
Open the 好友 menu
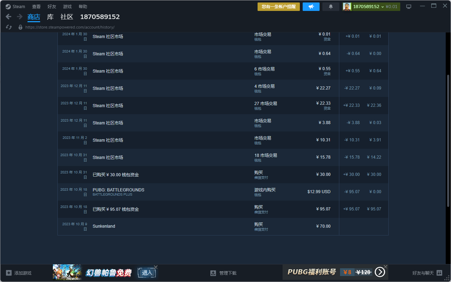point(52,7)
